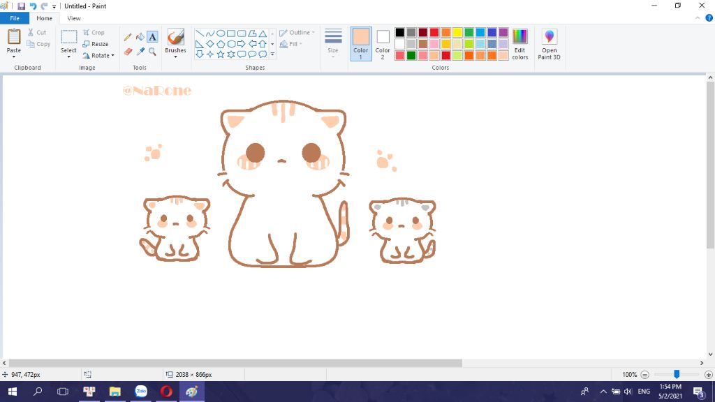Image resolution: width=715 pixels, height=402 pixels.
Task: Choose the straight Line shape
Action: [199, 33]
